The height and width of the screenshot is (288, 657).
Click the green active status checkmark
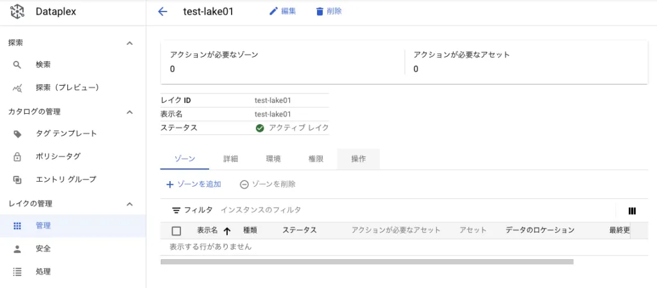pyautogui.click(x=260, y=128)
